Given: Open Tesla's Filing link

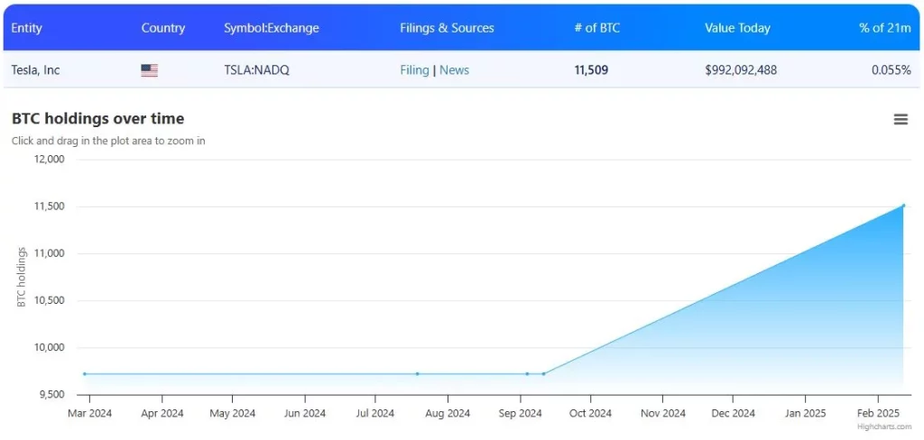Looking at the screenshot, I should click(414, 70).
